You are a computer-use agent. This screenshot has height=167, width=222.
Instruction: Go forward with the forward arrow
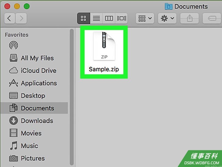pos(21,18)
